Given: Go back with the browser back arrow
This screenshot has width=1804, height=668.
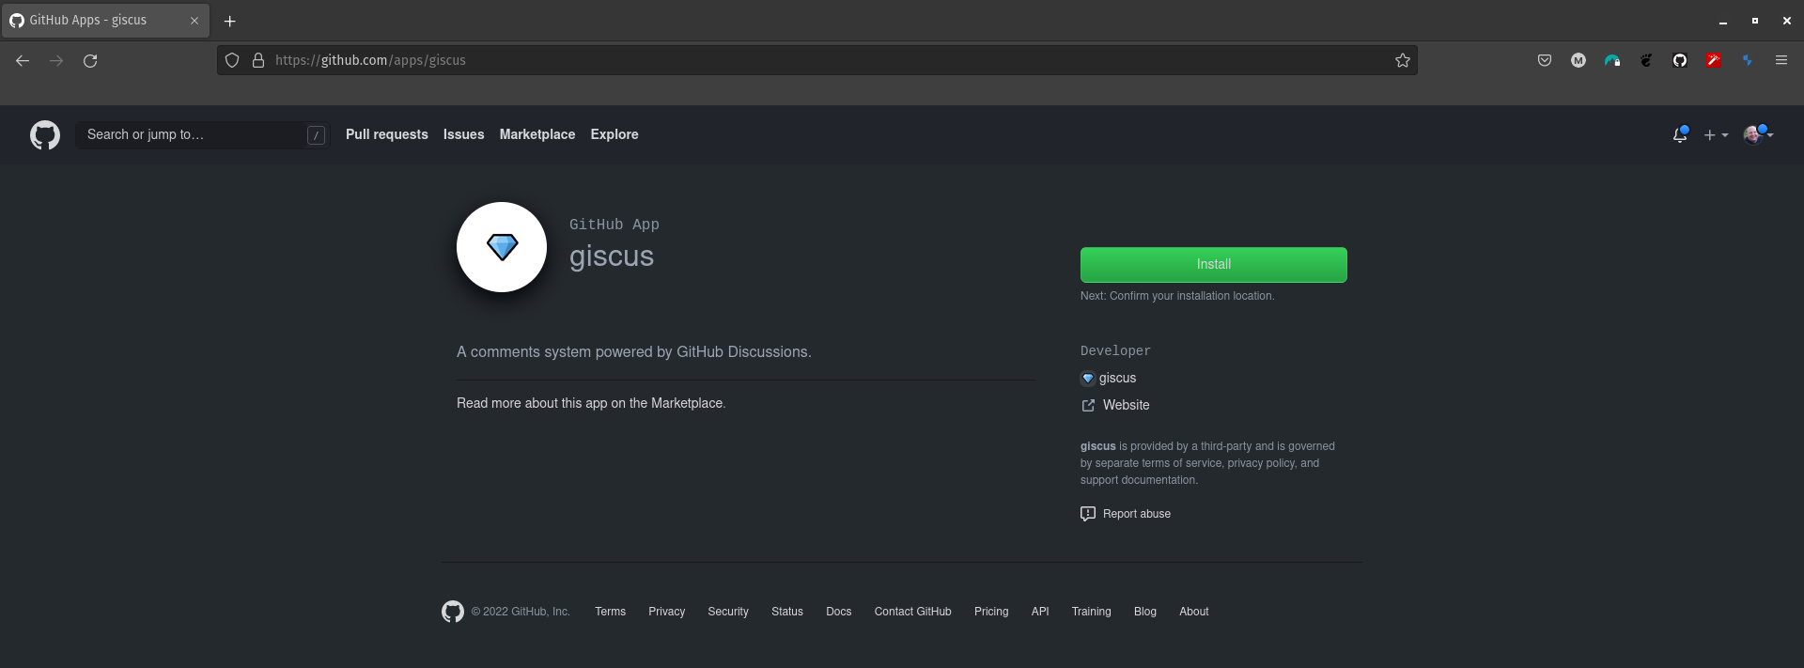Looking at the screenshot, I should pos(23,60).
